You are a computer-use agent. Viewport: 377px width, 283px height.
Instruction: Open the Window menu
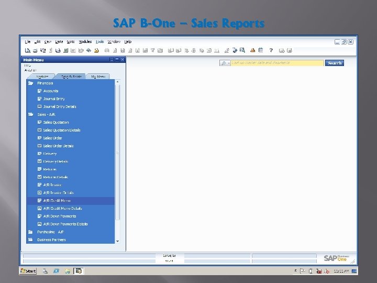pyautogui.click(x=114, y=41)
